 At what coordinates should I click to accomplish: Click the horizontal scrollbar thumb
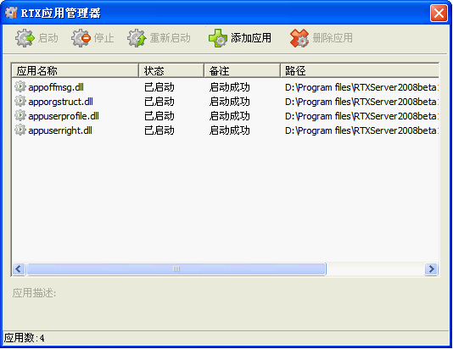click(x=176, y=269)
